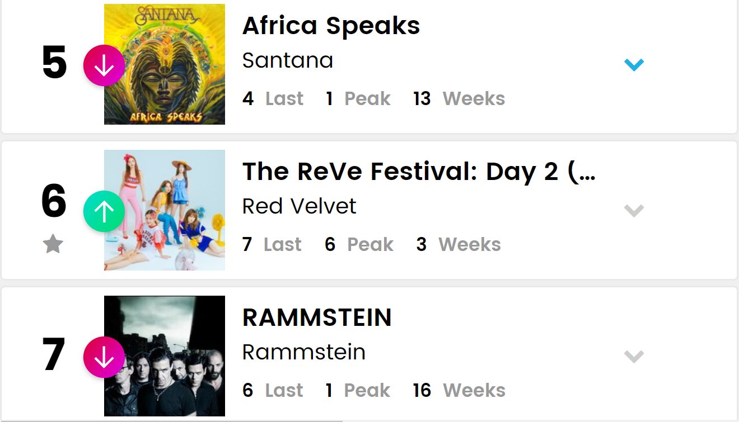Click the green up arrow beside rank 6
The height and width of the screenshot is (422, 739).
pyautogui.click(x=104, y=211)
